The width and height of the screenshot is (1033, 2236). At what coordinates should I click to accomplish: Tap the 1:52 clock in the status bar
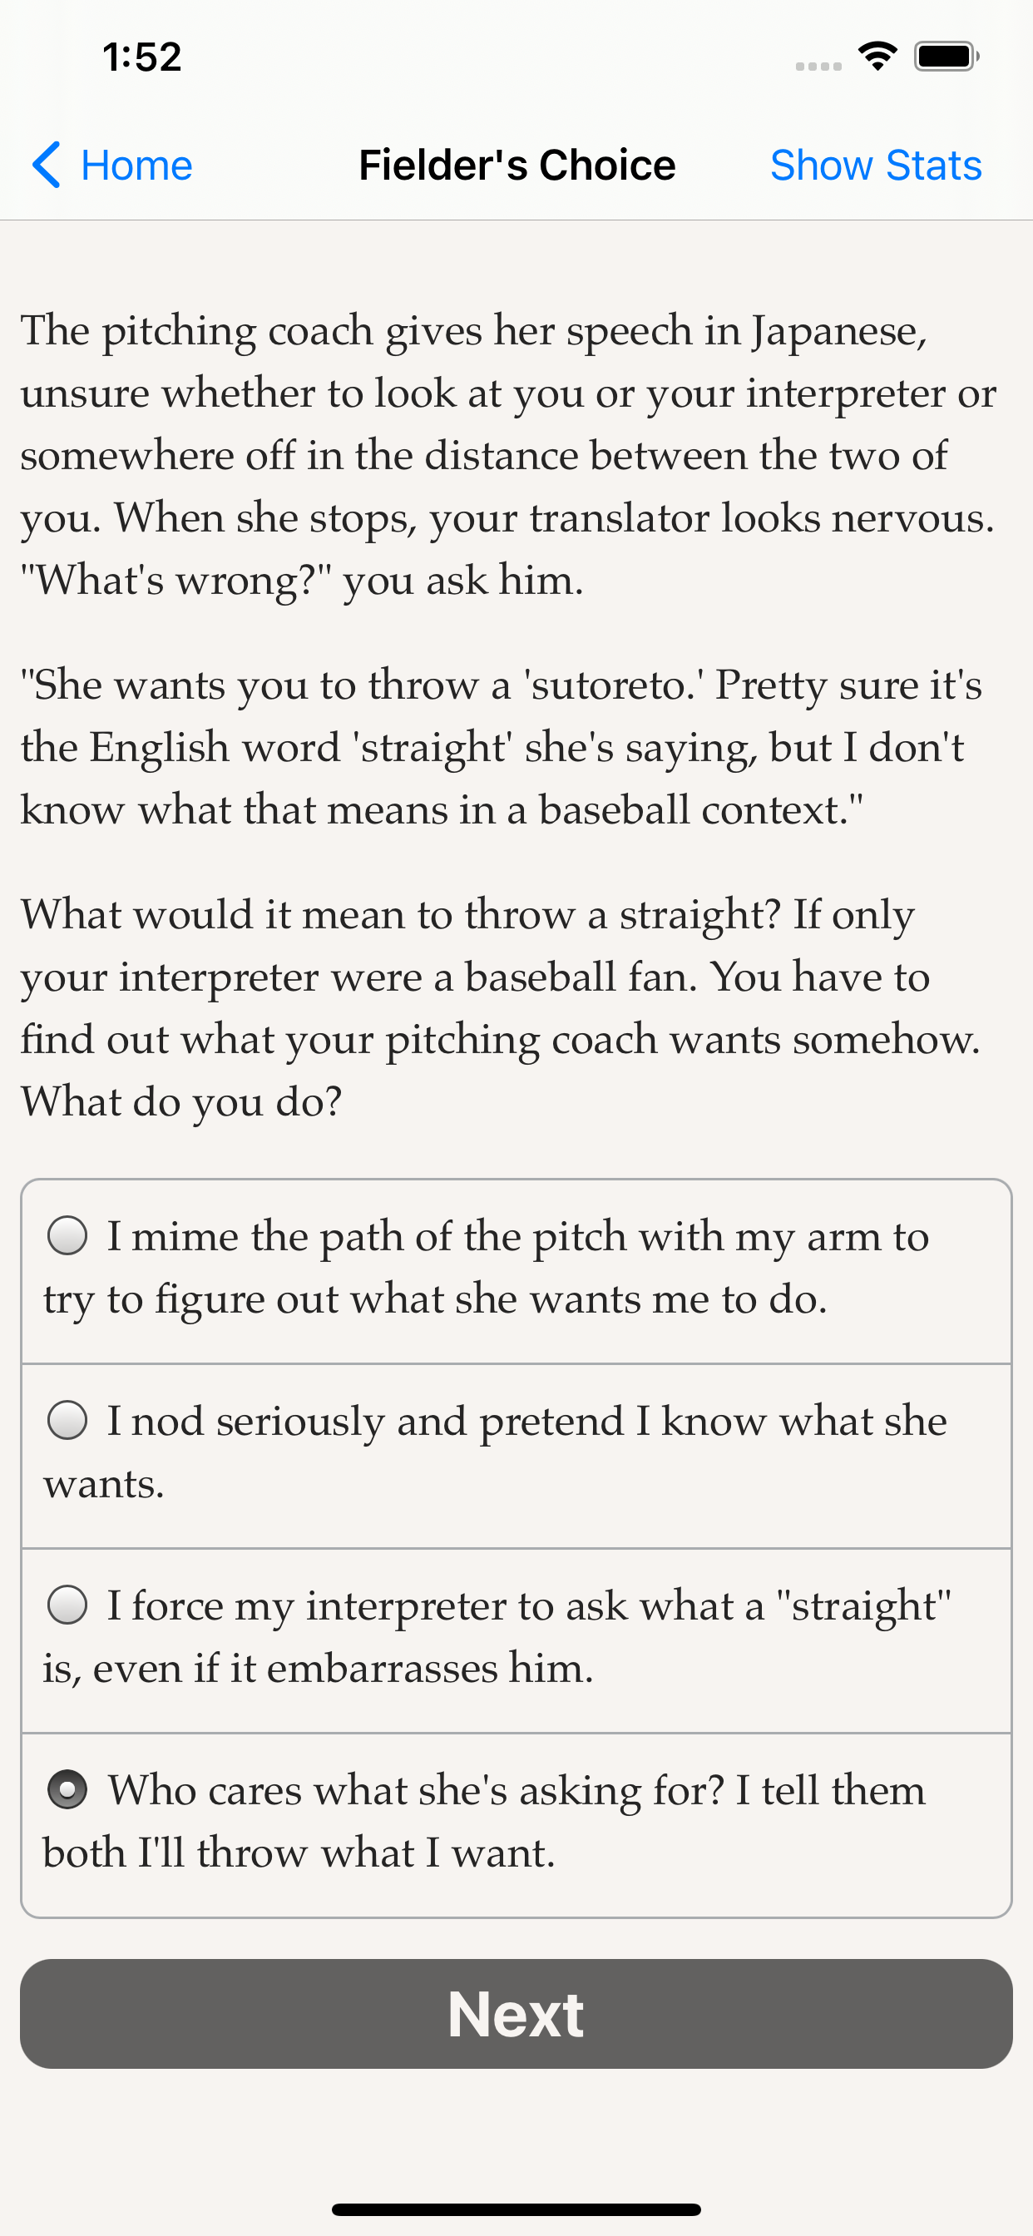point(141,57)
